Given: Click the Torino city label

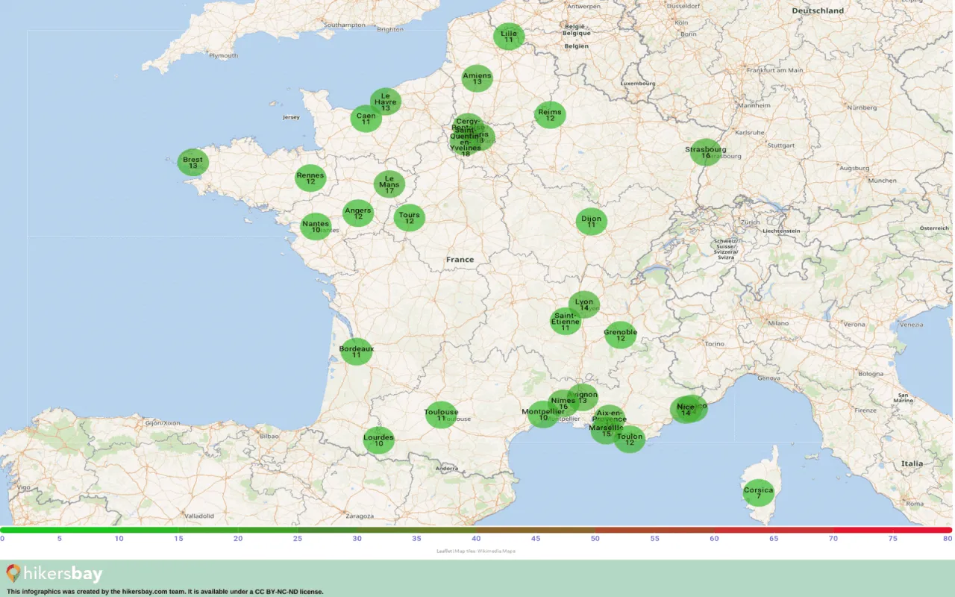Looking at the screenshot, I should click(715, 344).
